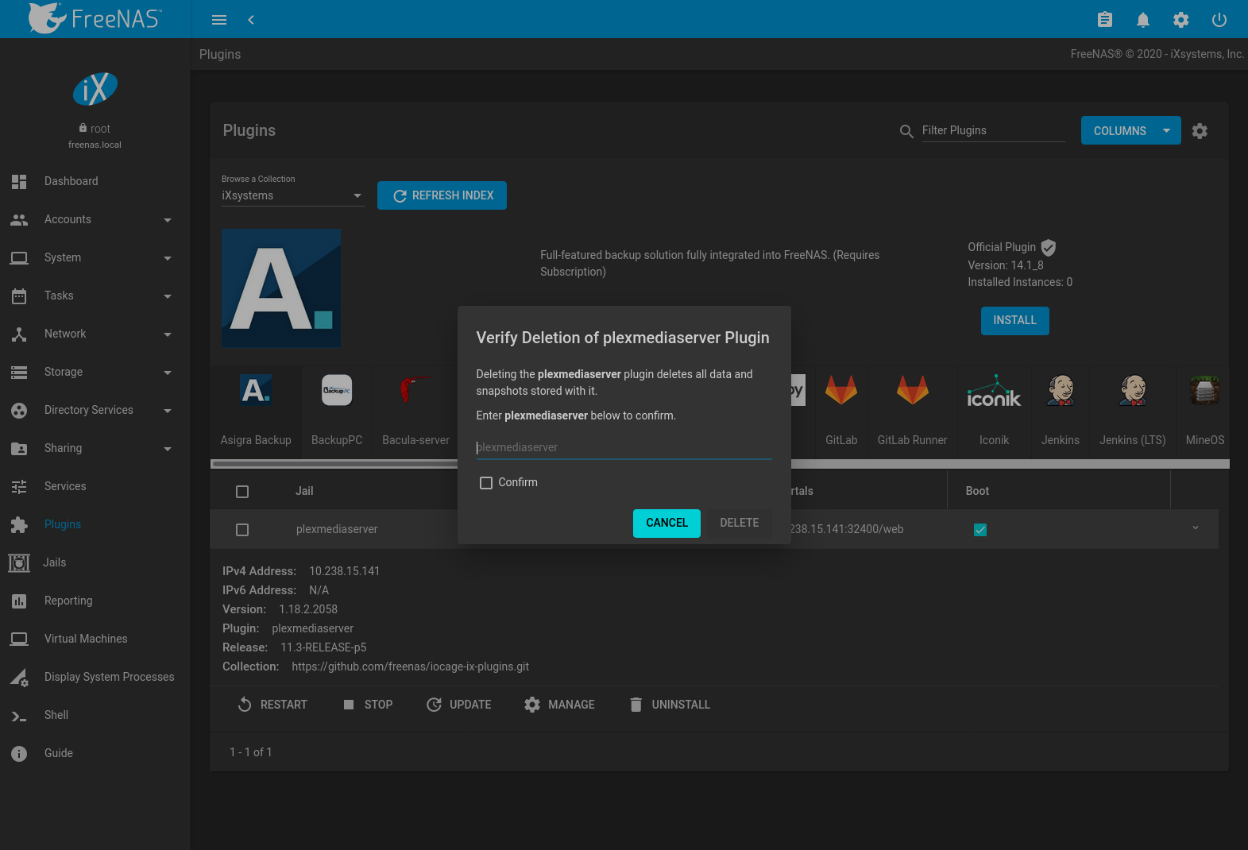The image size is (1248, 850).
Task: Select the GitLab Runner plugin icon
Action: click(x=912, y=391)
